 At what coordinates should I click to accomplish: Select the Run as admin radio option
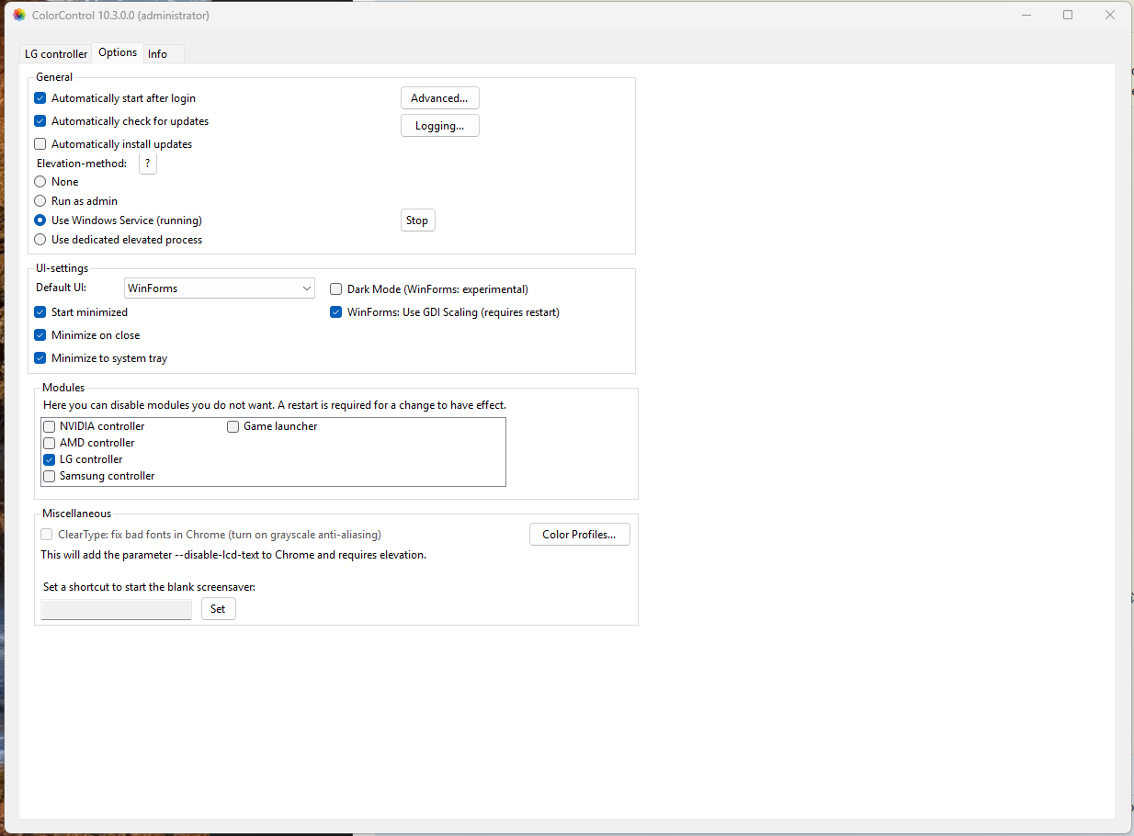[40, 201]
